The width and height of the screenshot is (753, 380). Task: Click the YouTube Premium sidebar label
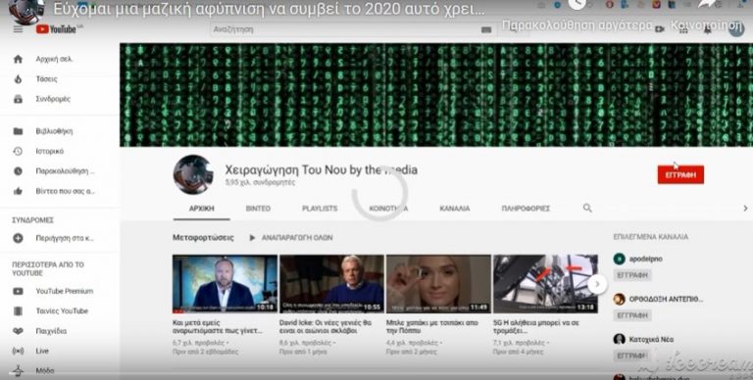point(65,291)
